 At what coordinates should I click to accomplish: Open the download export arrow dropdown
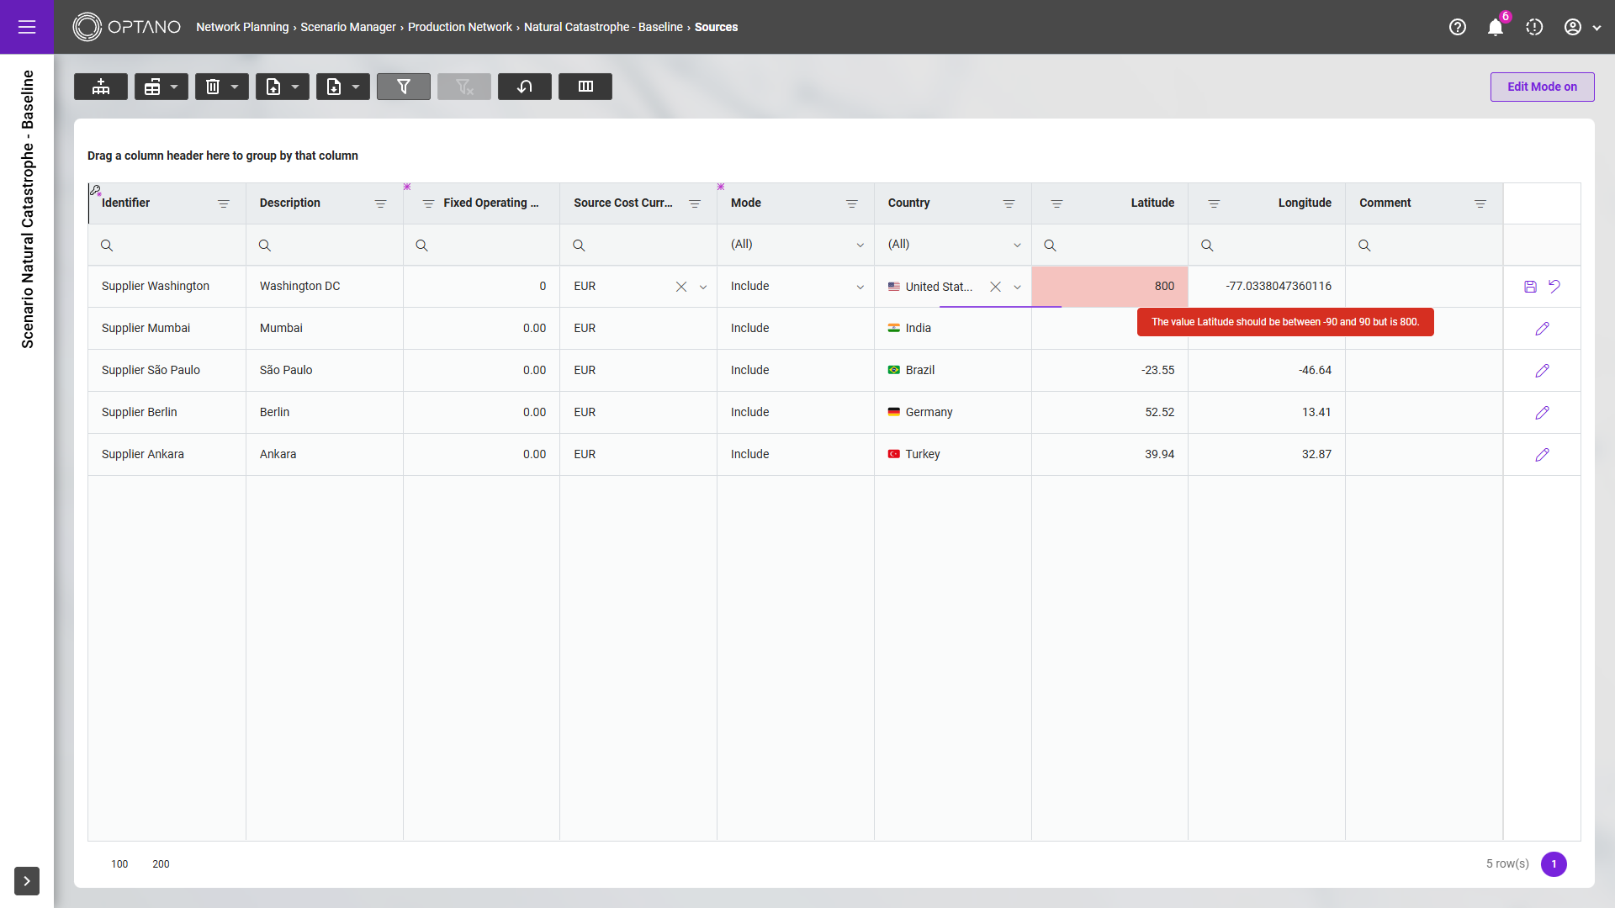pos(356,87)
